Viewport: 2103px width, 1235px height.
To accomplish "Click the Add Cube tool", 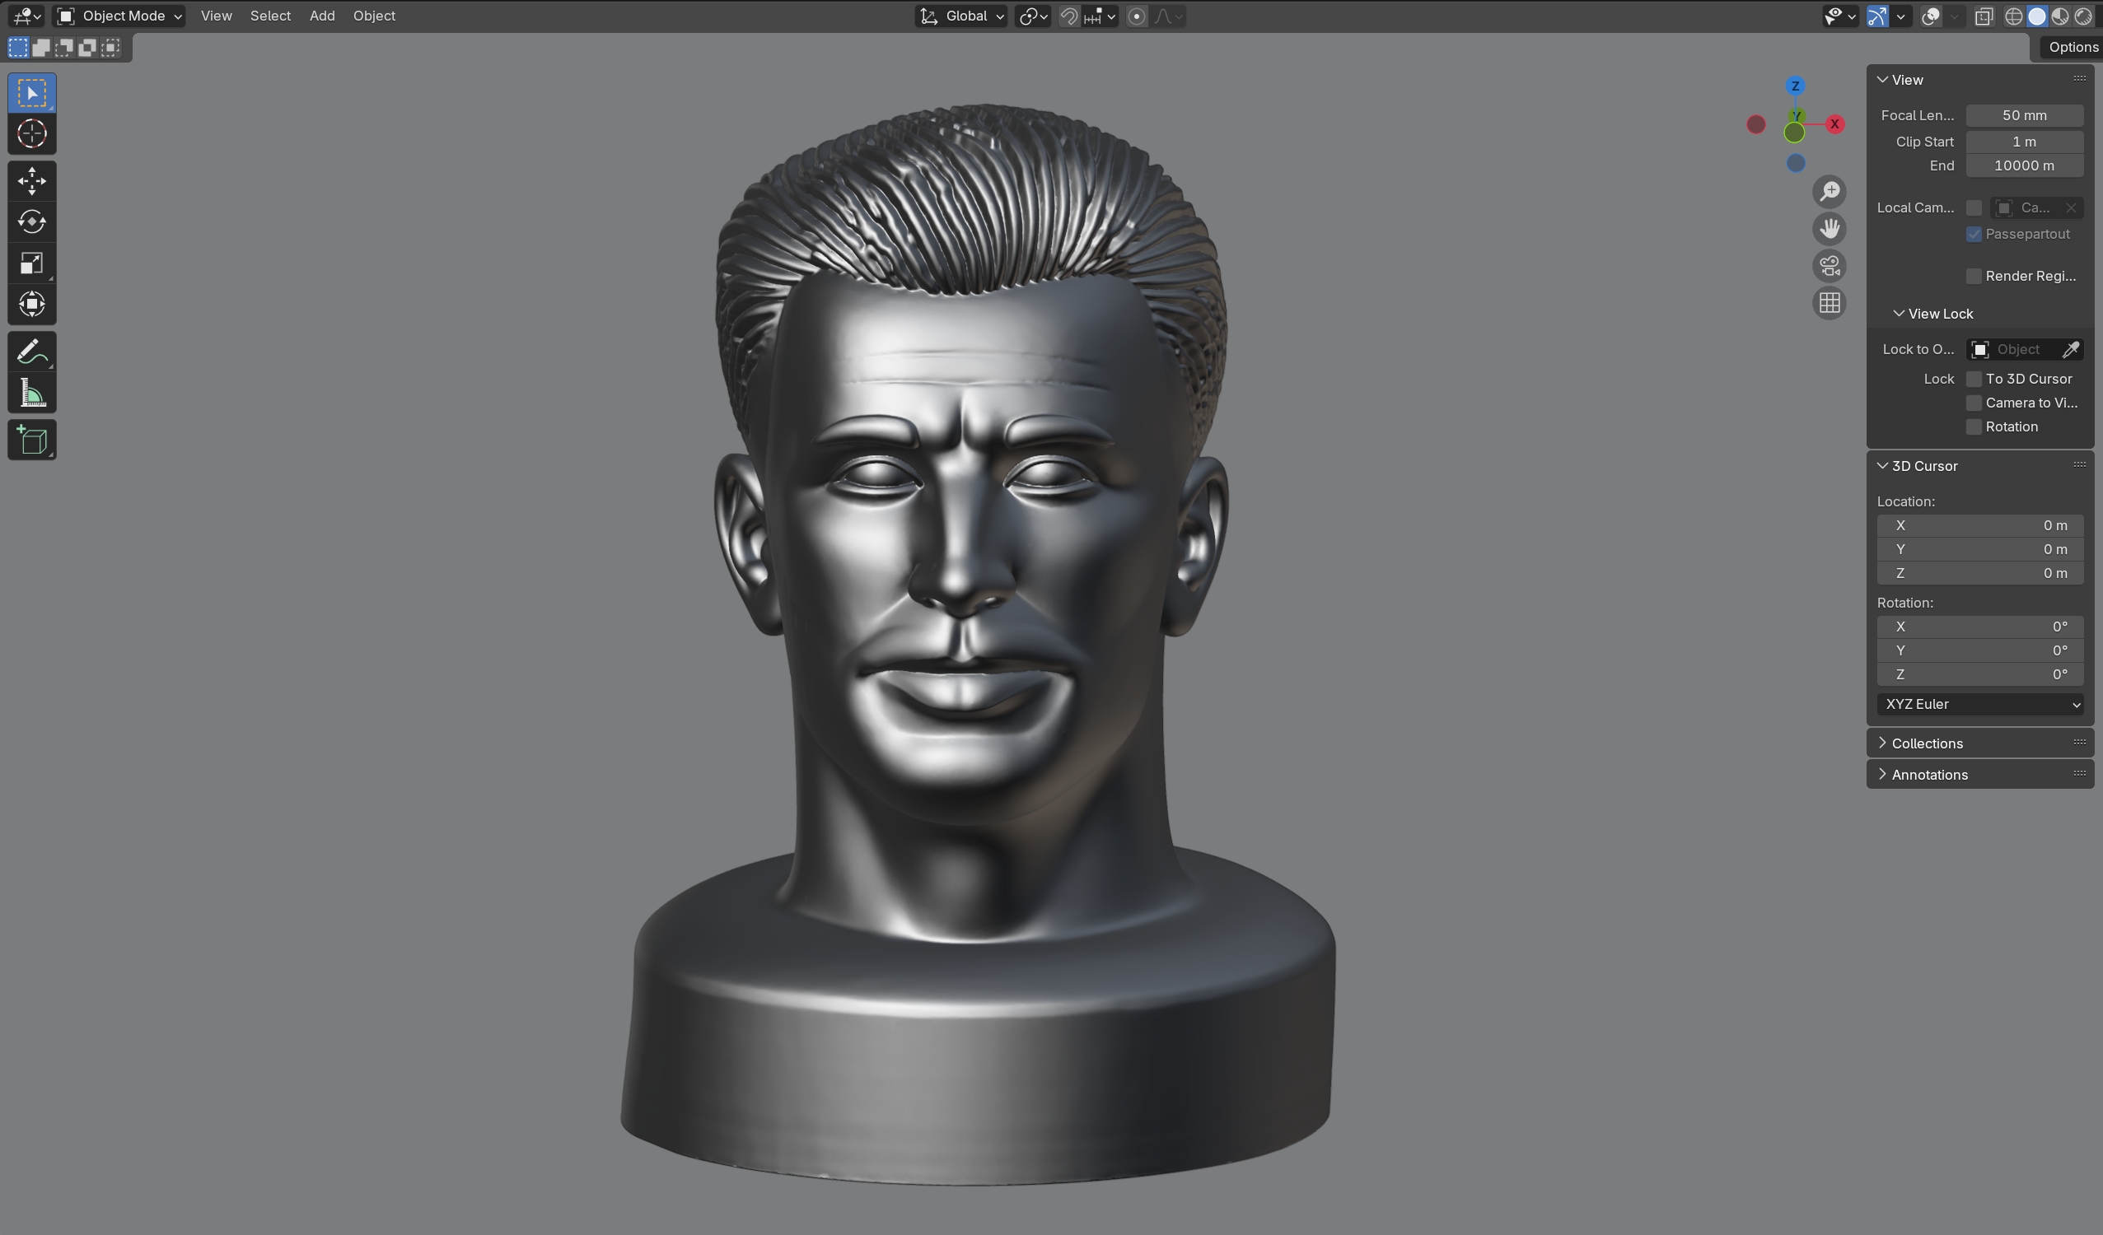I will click(x=31, y=440).
